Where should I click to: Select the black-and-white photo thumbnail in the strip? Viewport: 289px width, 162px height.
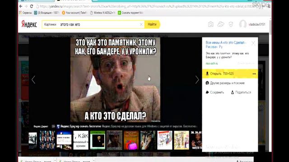click(33, 140)
